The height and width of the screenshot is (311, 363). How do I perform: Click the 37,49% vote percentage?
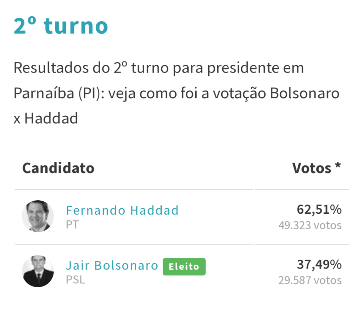click(x=319, y=265)
